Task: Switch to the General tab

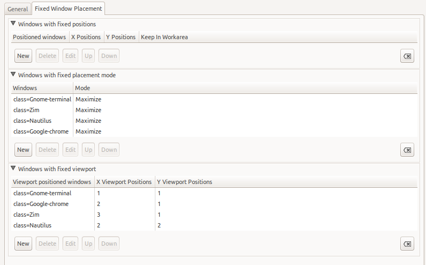Action: pyautogui.click(x=17, y=9)
